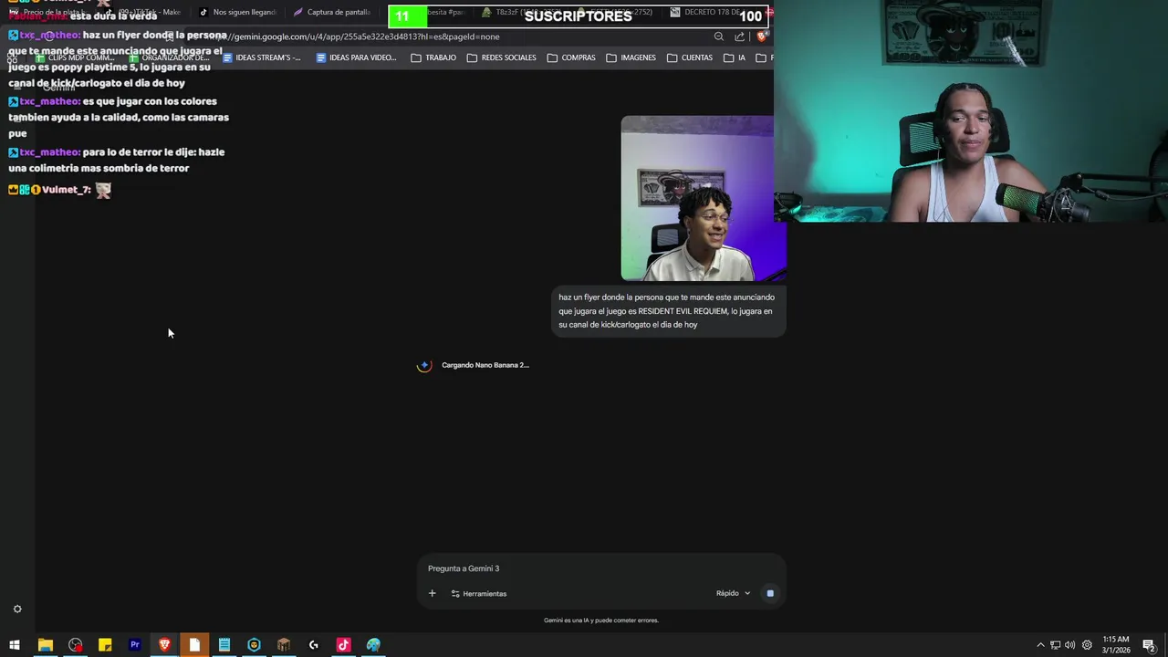Open the COMPRAS bookmarks folder
This screenshot has width=1168, height=657.
coord(571,57)
